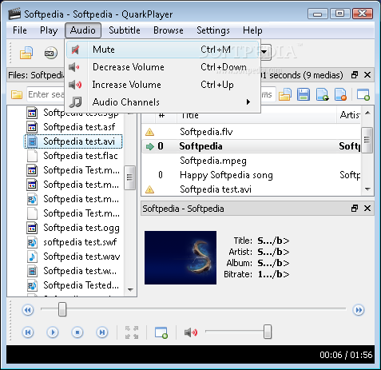Click the album cover thumbnail
381x370 pixels.
point(181,257)
